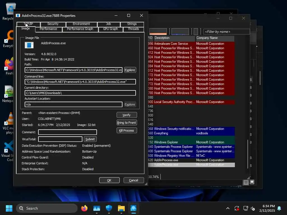Screen dimensions: 287x215
Task: Click the taskbar Search box
Action: tap(47, 208)
